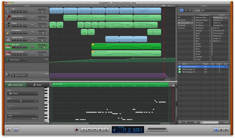
Task: Select the Circuit Dialog keyboard track icon
Action: [x=8, y=53]
